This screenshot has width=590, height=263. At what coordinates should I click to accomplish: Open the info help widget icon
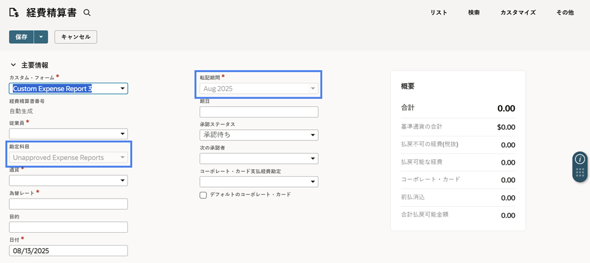point(580,159)
